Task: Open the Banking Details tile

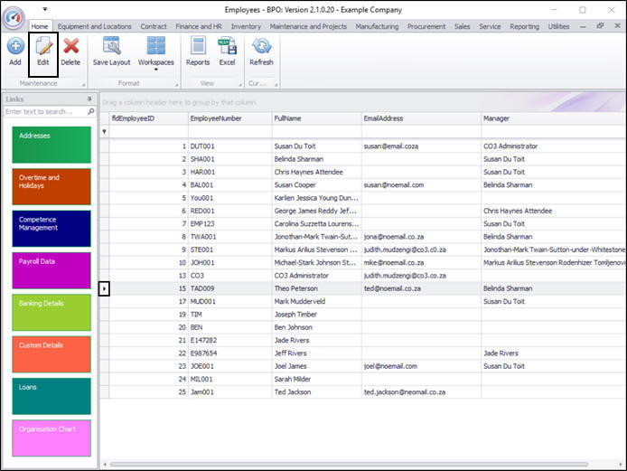Action: (x=51, y=312)
